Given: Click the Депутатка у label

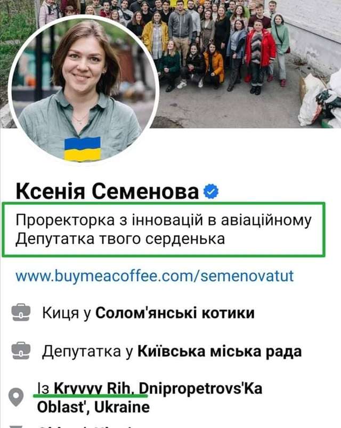Looking at the screenshot, I should 87,351.
